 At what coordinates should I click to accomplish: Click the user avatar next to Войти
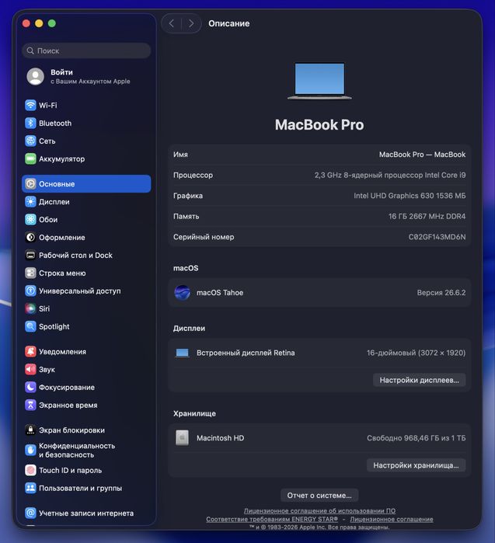click(35, 77)
